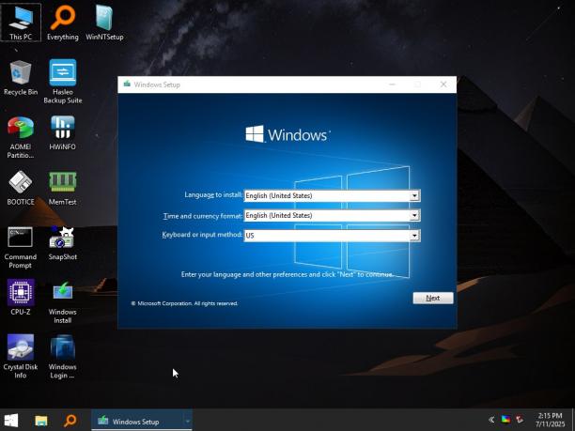Click the colorful display tray icon
The height and width of the screenshot is (431, 575).
[505, 420]
